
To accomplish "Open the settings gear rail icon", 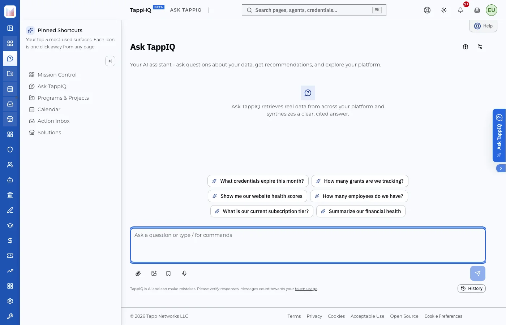I will (x=10, y=301).
